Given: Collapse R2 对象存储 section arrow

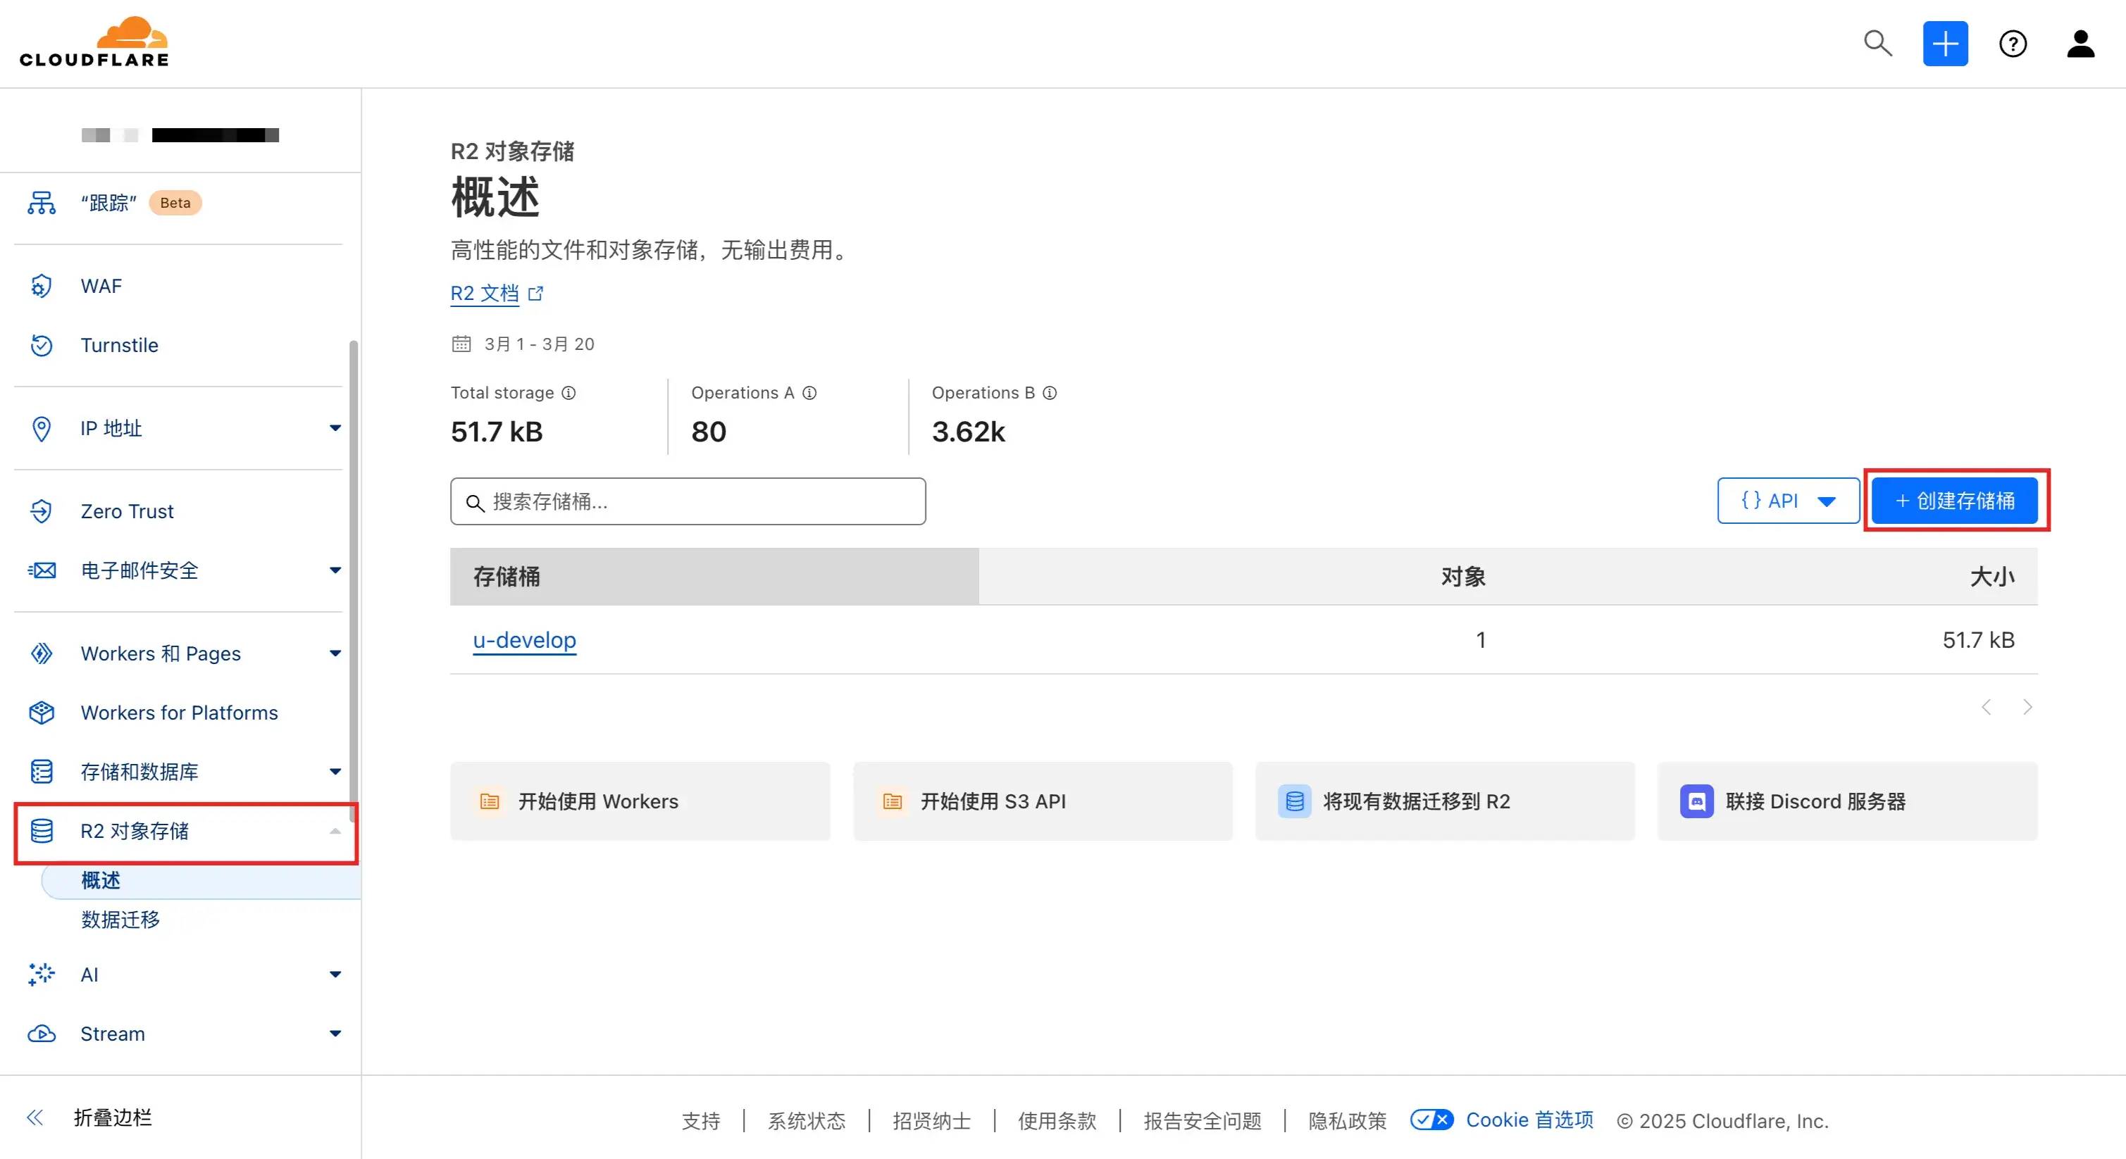Looking at the screenshot, I should [x=335, y=831].
